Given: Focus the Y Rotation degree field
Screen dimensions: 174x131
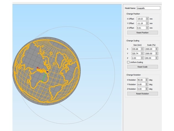Looking at the screenshot, I should pyautogui.click(x=141, y=84).
